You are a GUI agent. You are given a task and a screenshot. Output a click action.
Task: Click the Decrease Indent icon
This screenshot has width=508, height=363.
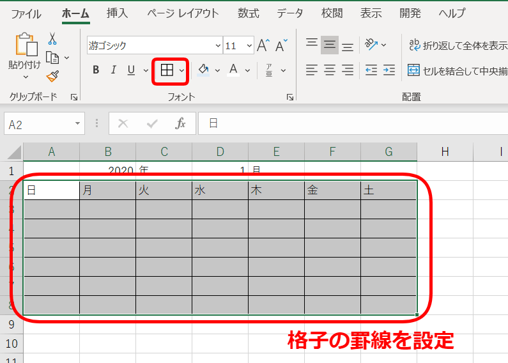371,70
